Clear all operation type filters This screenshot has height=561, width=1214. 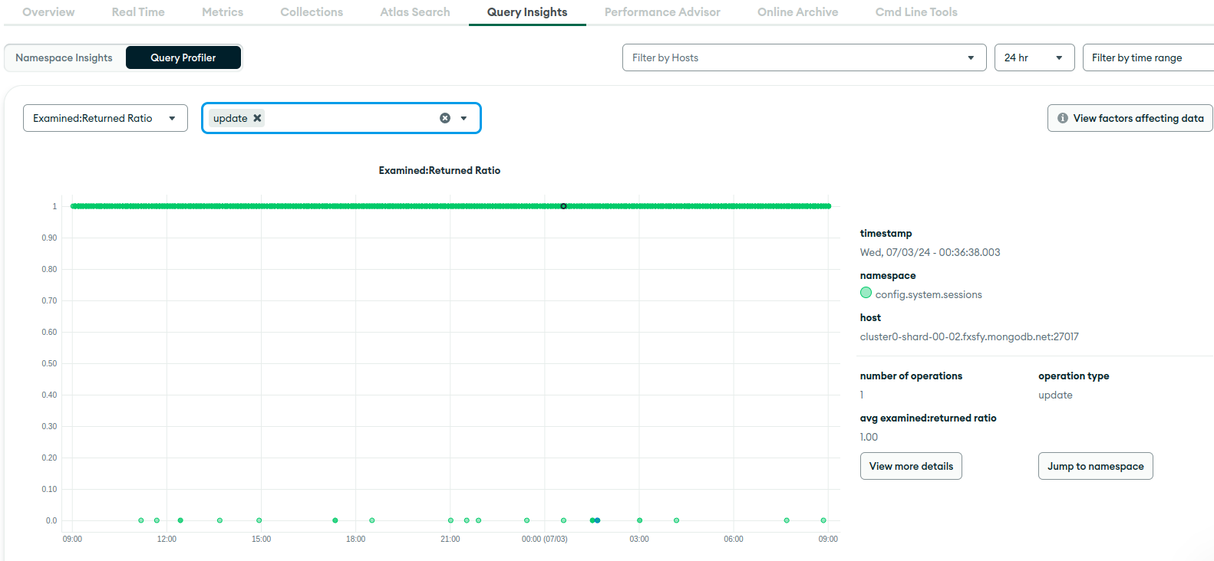[445, 118]
